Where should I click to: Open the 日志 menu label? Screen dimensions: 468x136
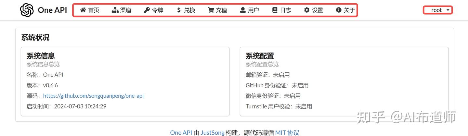click(286, 10)
